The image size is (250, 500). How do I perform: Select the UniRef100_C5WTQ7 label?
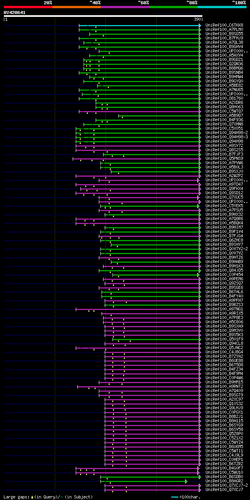click(x=223, y=111)
